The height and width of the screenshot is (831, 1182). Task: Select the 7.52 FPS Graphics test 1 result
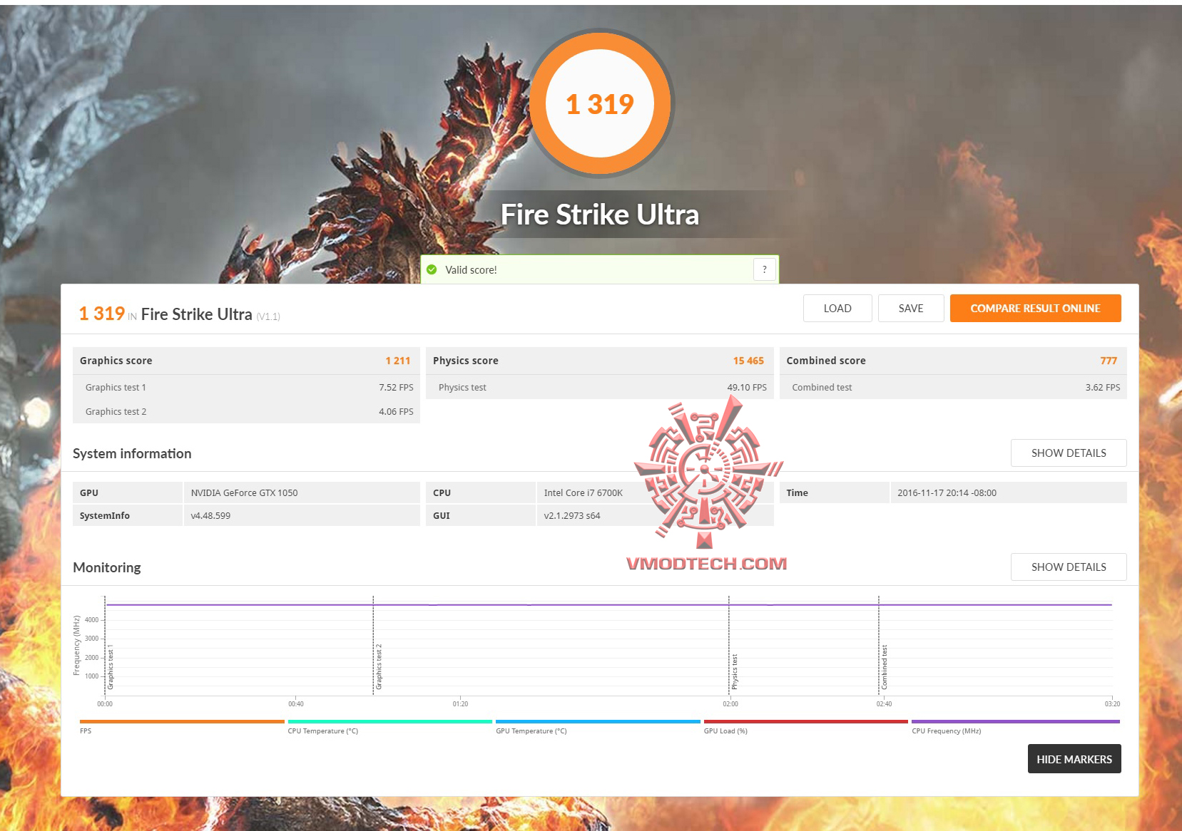coord(396,388)
